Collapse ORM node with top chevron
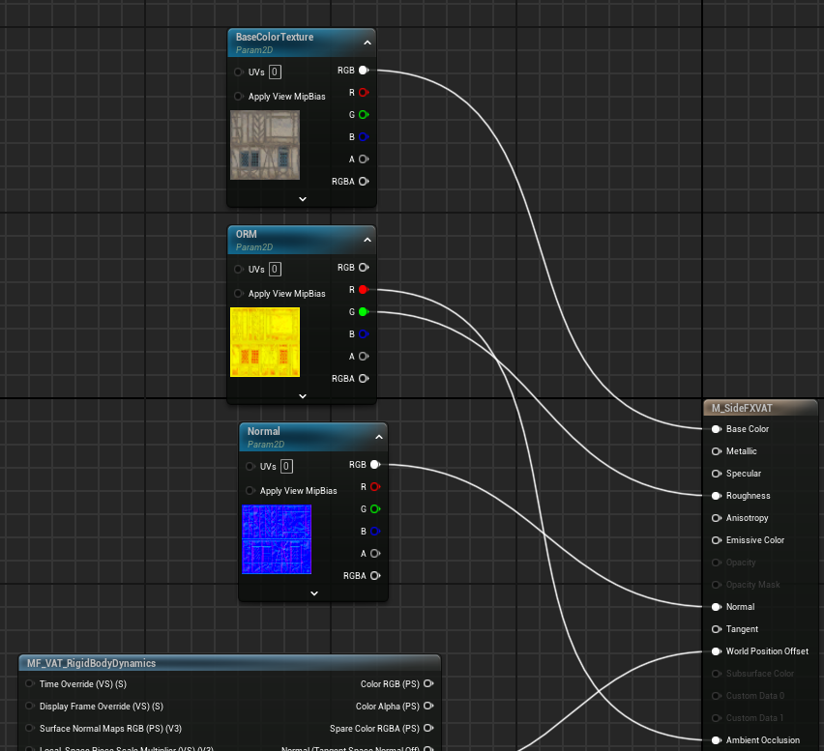Viewport: 824px width, 751px height. [x=368, y=240]
